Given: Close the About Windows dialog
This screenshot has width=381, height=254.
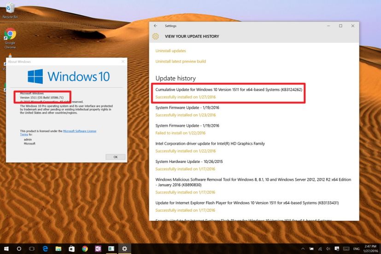Looking at the screenshot, I should tap(123, 62).
